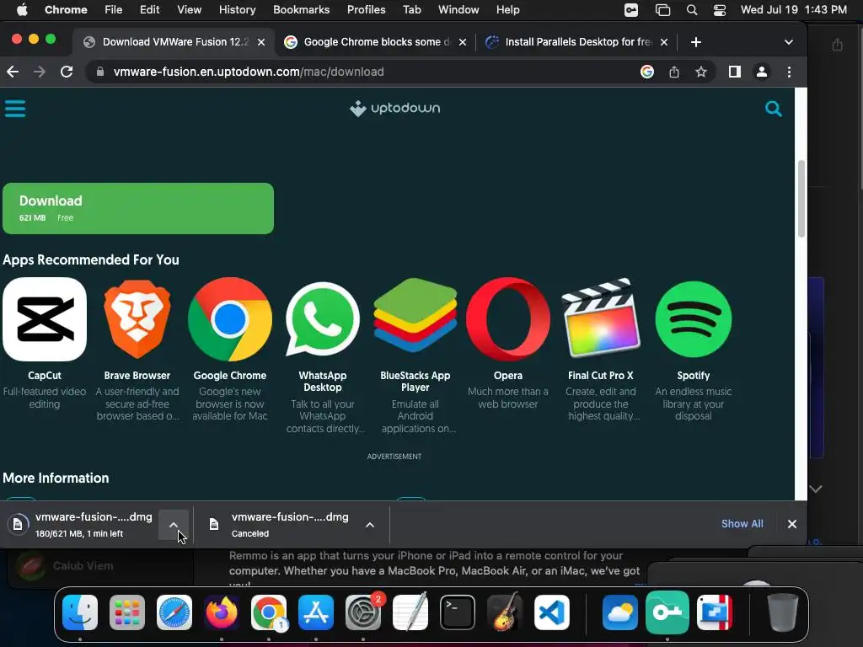863x647 pixels.
Task: Open Spotlight search in the menu bar
Action: click(692, 10)
